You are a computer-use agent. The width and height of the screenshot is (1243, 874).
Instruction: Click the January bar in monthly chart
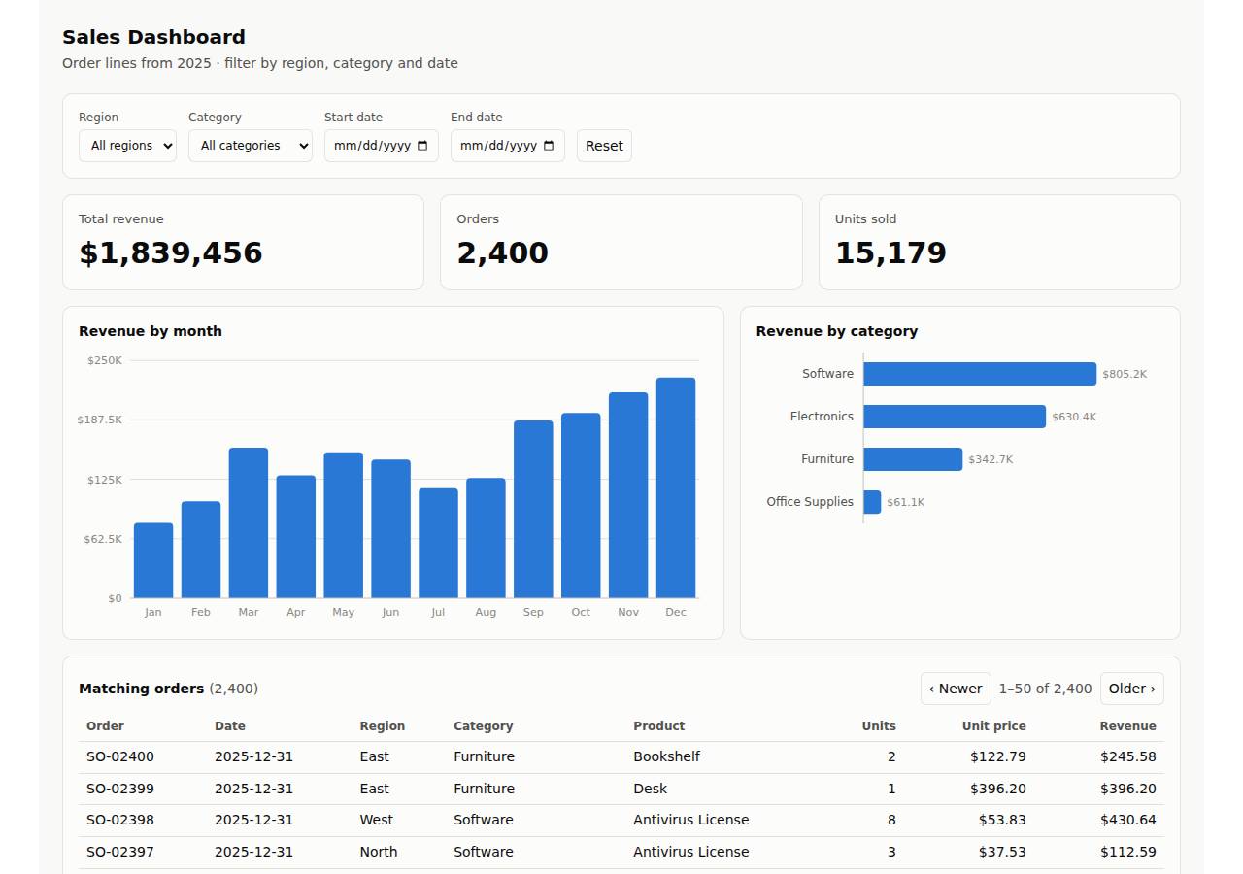153,560
